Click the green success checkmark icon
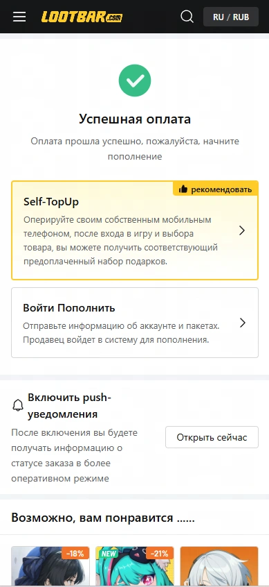269x587 pixels. tap(135, 80)
